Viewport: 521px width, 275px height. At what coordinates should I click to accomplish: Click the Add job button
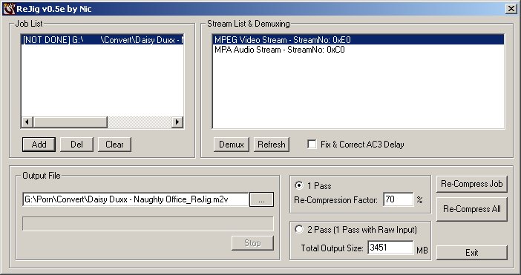point(39,145)
